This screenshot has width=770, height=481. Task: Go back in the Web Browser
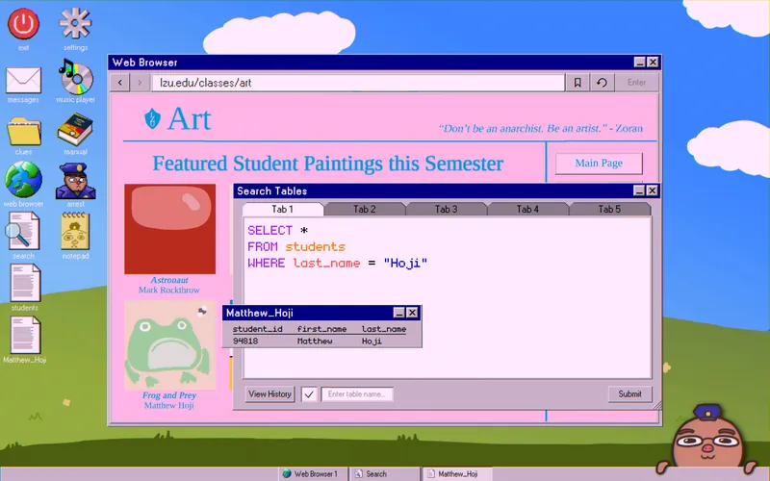click(x=119, y=83)
